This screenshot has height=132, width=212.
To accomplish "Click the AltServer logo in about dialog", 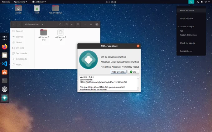I will (89, 60).
